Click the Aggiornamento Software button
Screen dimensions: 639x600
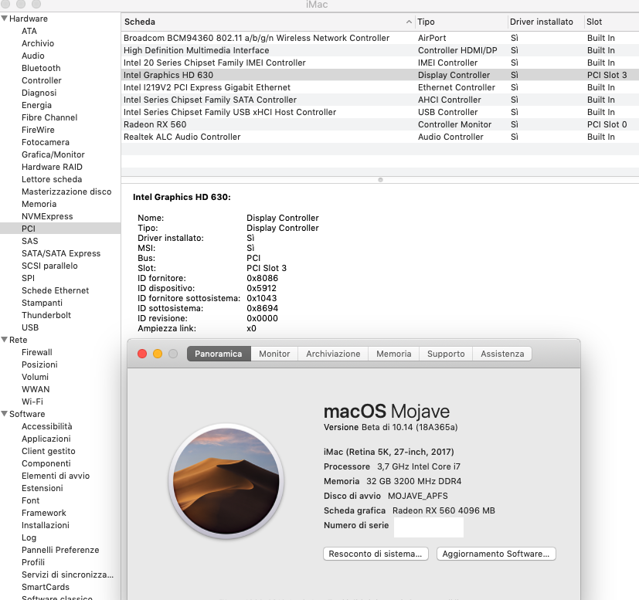point(496,554)
